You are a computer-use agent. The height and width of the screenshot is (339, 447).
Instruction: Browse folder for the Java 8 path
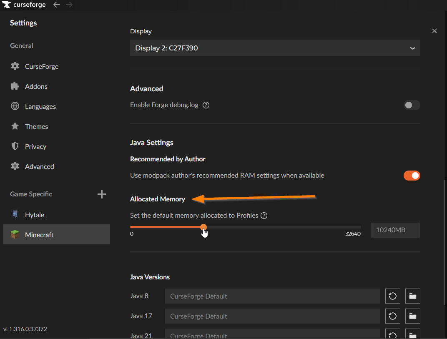tap(412, 296)
